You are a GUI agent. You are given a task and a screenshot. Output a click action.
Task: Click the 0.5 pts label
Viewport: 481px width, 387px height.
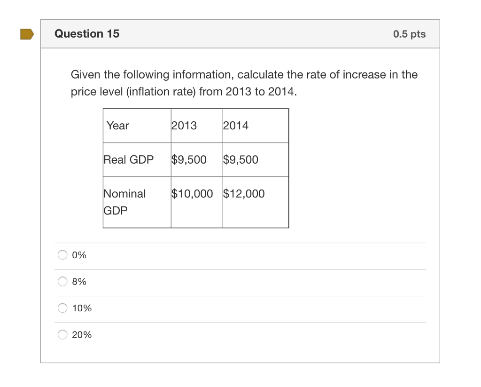pyautogui.click(x=408, y=33)
